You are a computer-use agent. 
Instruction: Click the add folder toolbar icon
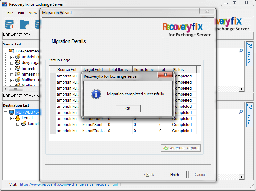click(25, 24)
